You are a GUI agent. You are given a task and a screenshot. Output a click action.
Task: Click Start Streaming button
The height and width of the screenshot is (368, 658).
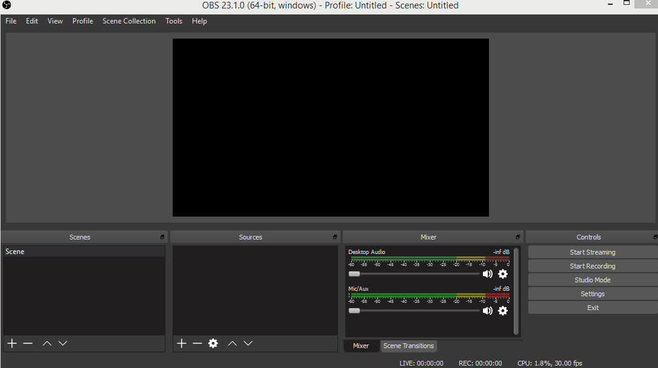(593, 252)
